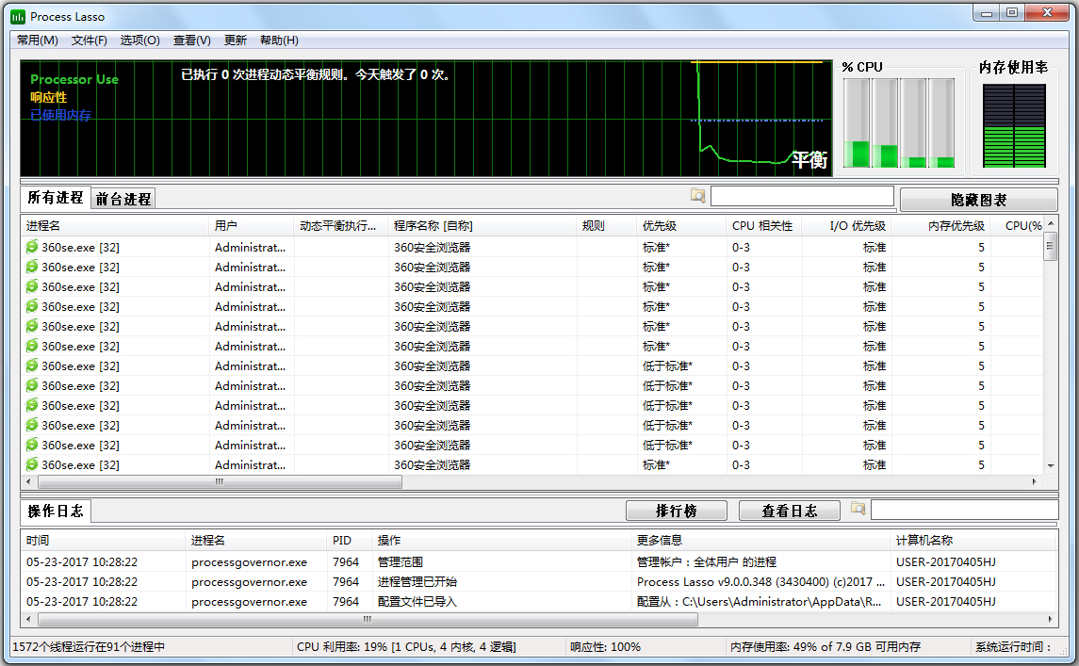Open the 常用(M) menu
The image size is (1079, 666).
pyautogui.click(x=38, y=41)
